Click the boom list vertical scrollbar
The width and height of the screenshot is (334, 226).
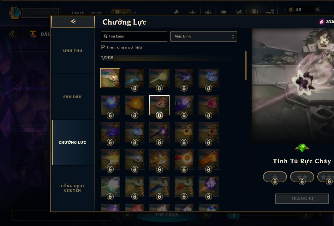[x=246, y=66]
